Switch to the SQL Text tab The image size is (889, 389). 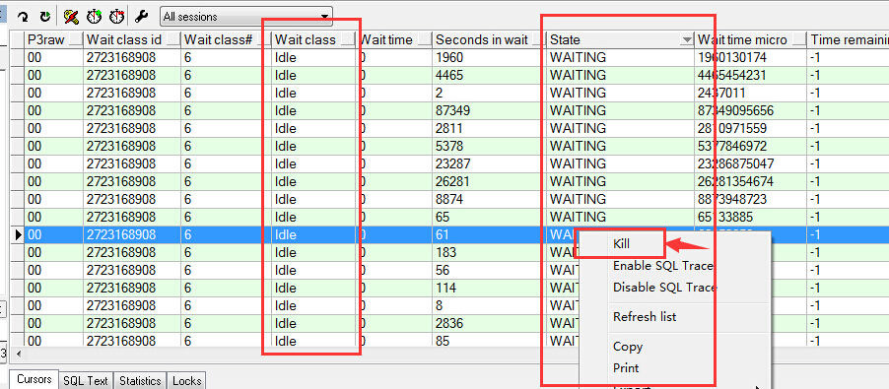[86, 381]
